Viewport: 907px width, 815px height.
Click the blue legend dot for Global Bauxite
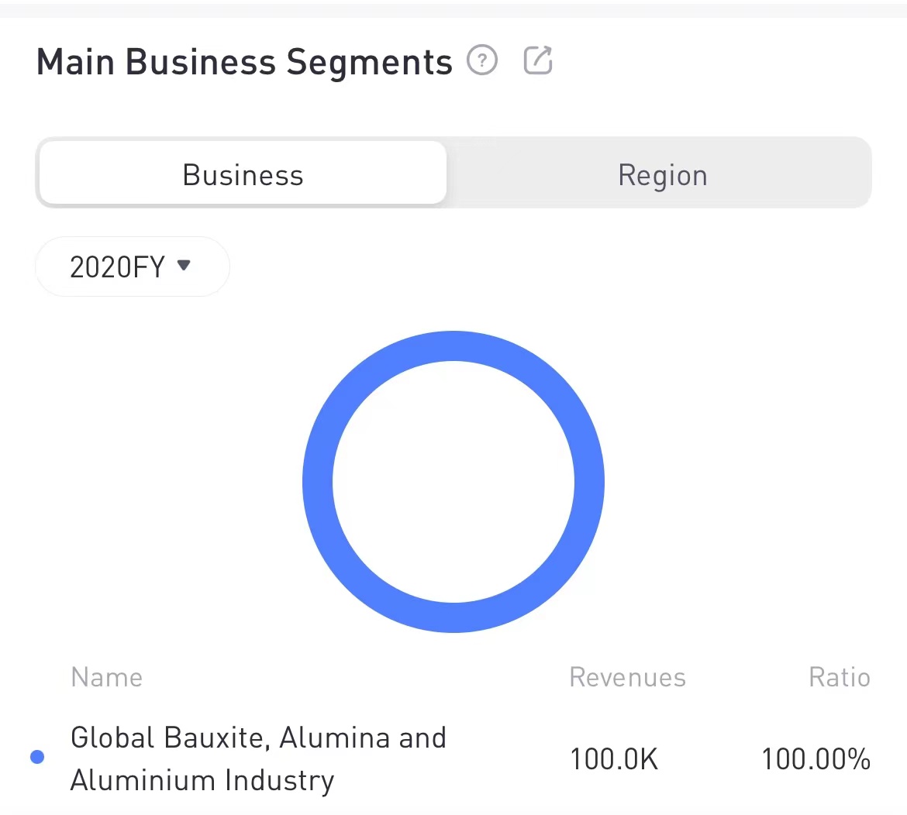pos(36,757)
